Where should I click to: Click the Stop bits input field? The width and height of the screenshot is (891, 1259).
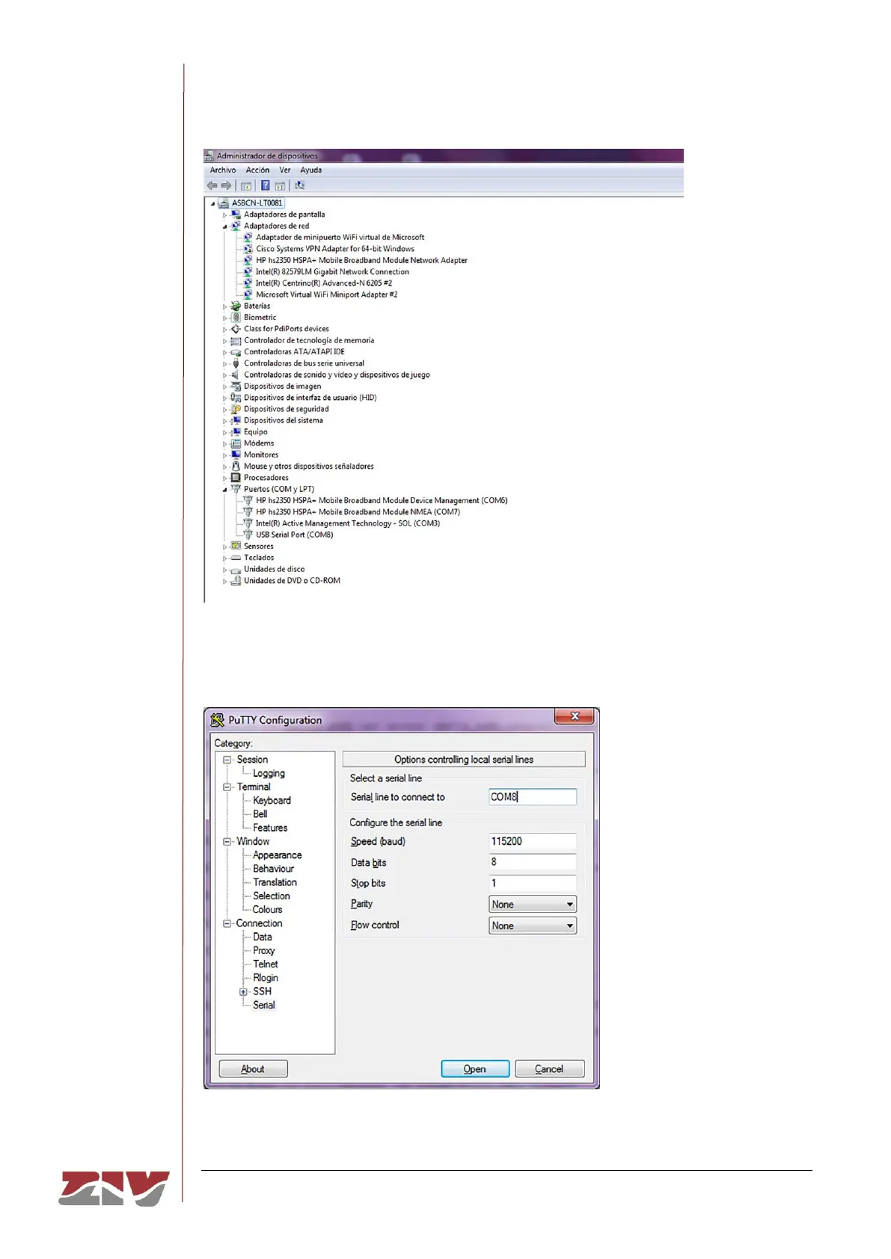coord(533,883)
